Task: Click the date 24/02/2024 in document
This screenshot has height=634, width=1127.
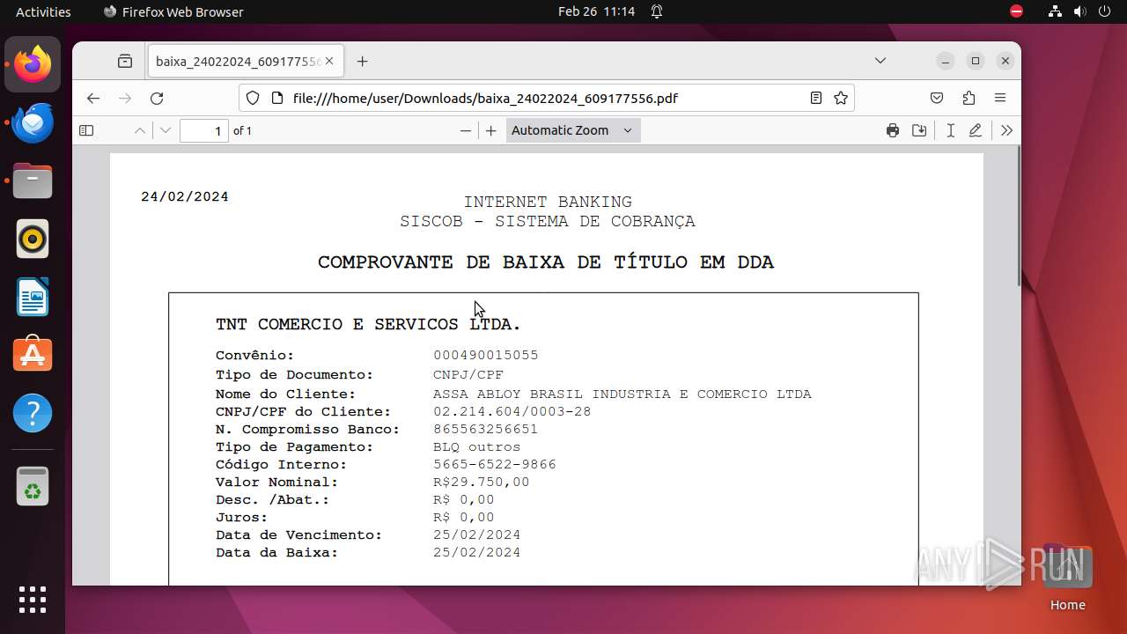Action: (x=185, y=196)
